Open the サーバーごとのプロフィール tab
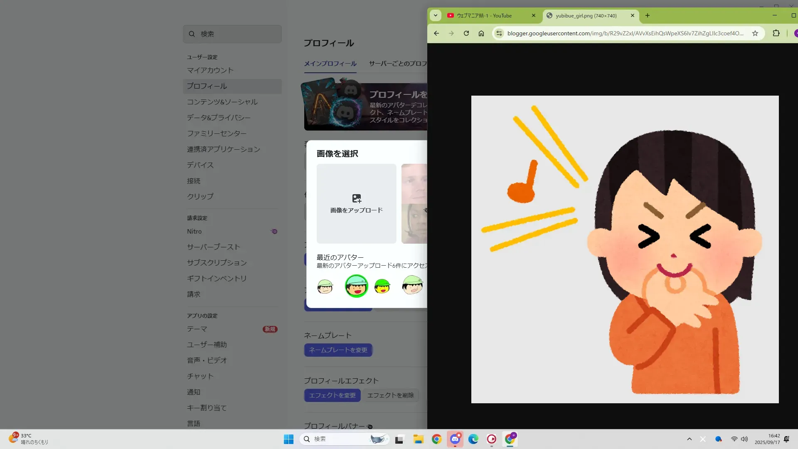Viewport: 798px width, 449px height. 398,64
